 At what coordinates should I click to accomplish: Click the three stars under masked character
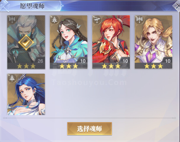(x=26, y=66)
